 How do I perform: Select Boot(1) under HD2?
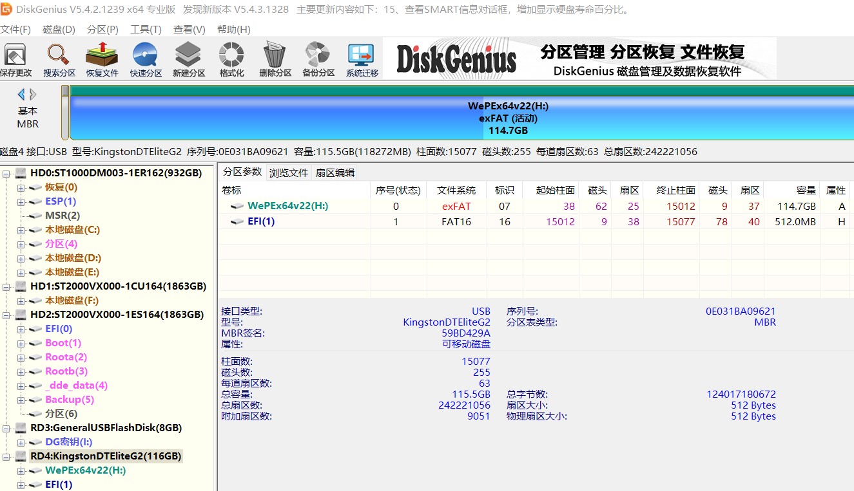(63, 343)
